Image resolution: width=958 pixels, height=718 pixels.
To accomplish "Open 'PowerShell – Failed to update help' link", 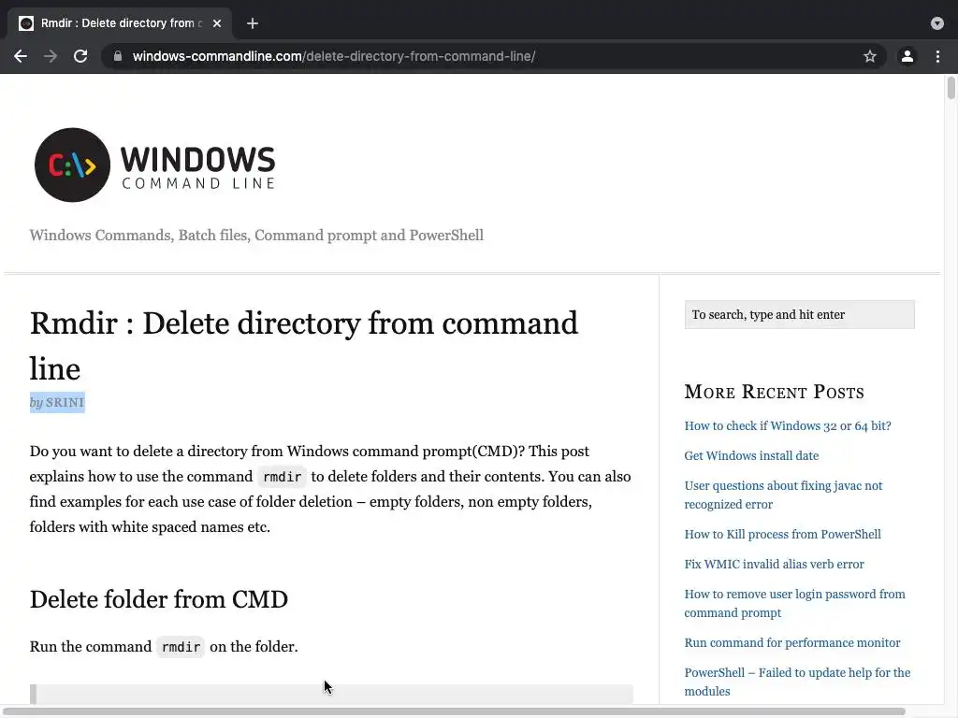I will click(797, 682).
